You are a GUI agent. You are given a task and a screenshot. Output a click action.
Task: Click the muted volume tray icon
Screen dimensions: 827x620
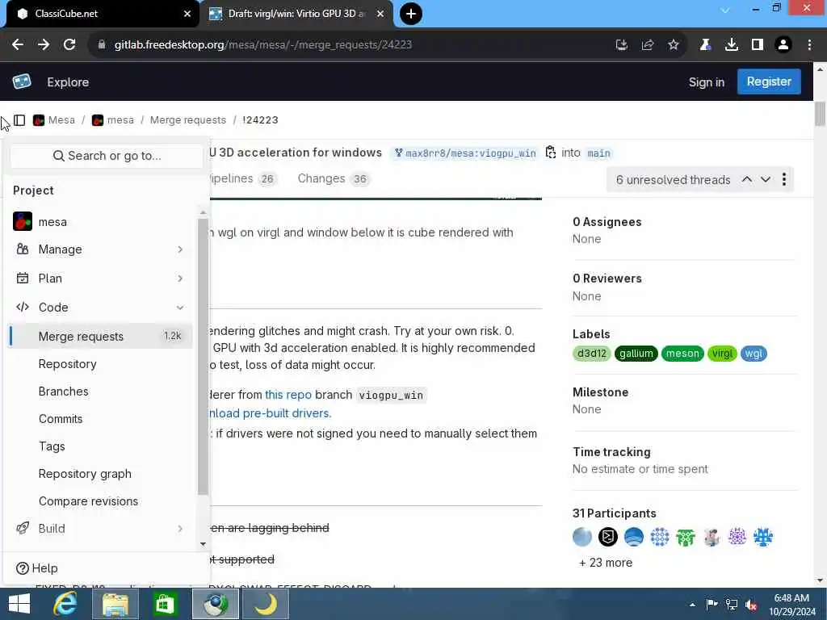pos(751,604)
